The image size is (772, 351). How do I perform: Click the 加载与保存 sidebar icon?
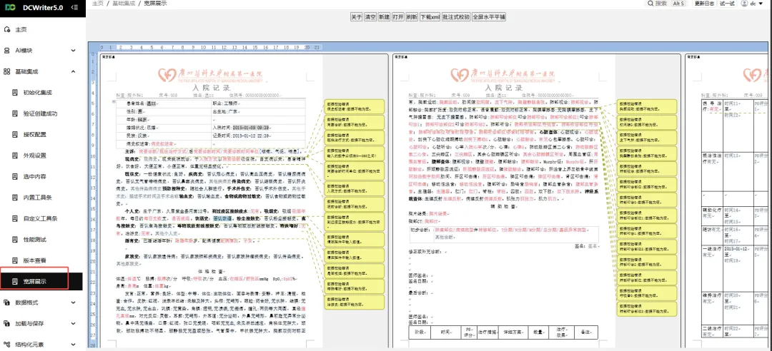(7, 323)
